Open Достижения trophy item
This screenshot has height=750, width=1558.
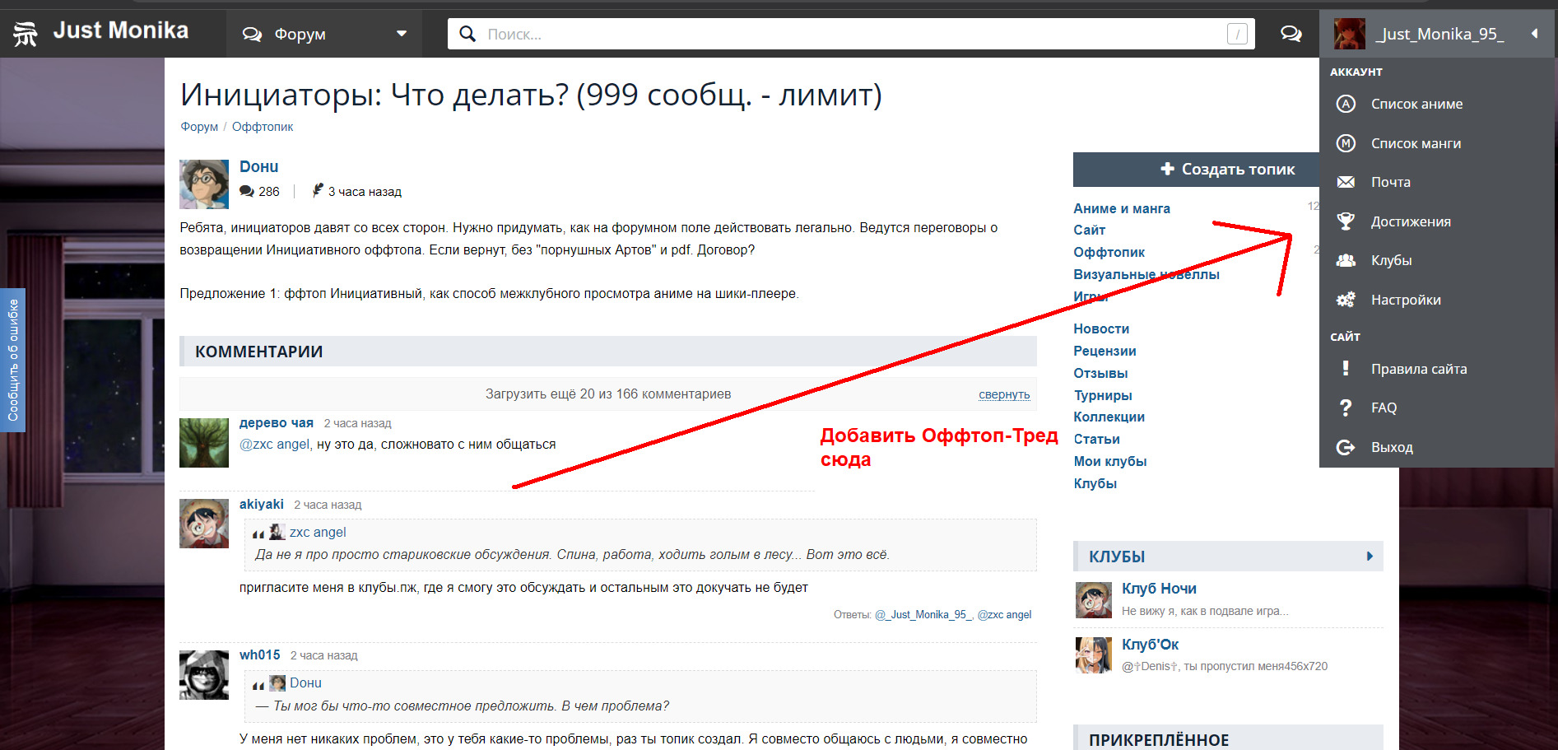pyautogui.click(x=1410, y=221)
